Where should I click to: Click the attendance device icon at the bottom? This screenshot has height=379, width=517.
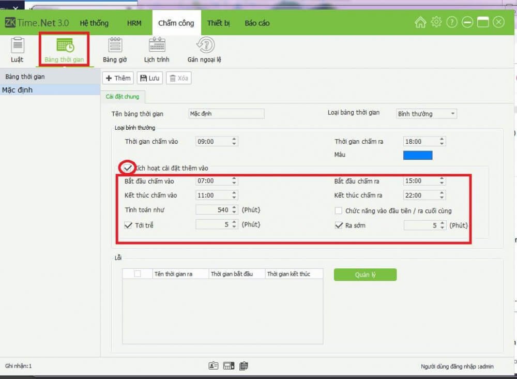tap(229, 366)
